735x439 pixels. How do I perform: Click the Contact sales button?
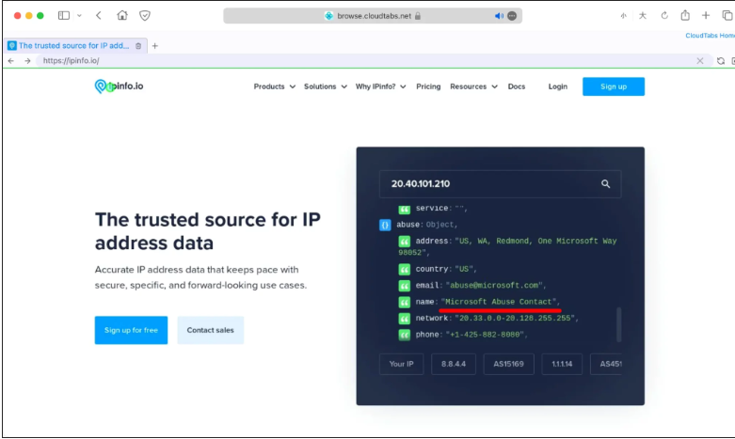pyautogui.click(x=210, y=330)
